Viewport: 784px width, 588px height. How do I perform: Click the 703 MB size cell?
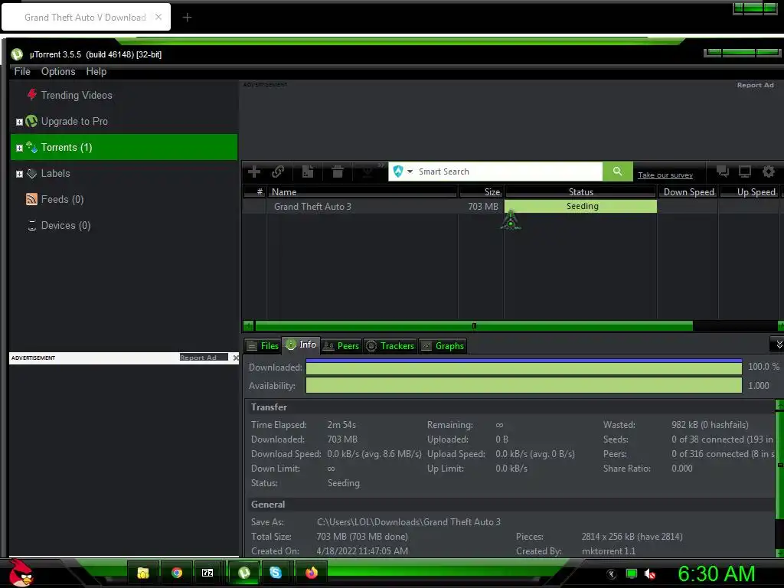click(x=483, y=207)
